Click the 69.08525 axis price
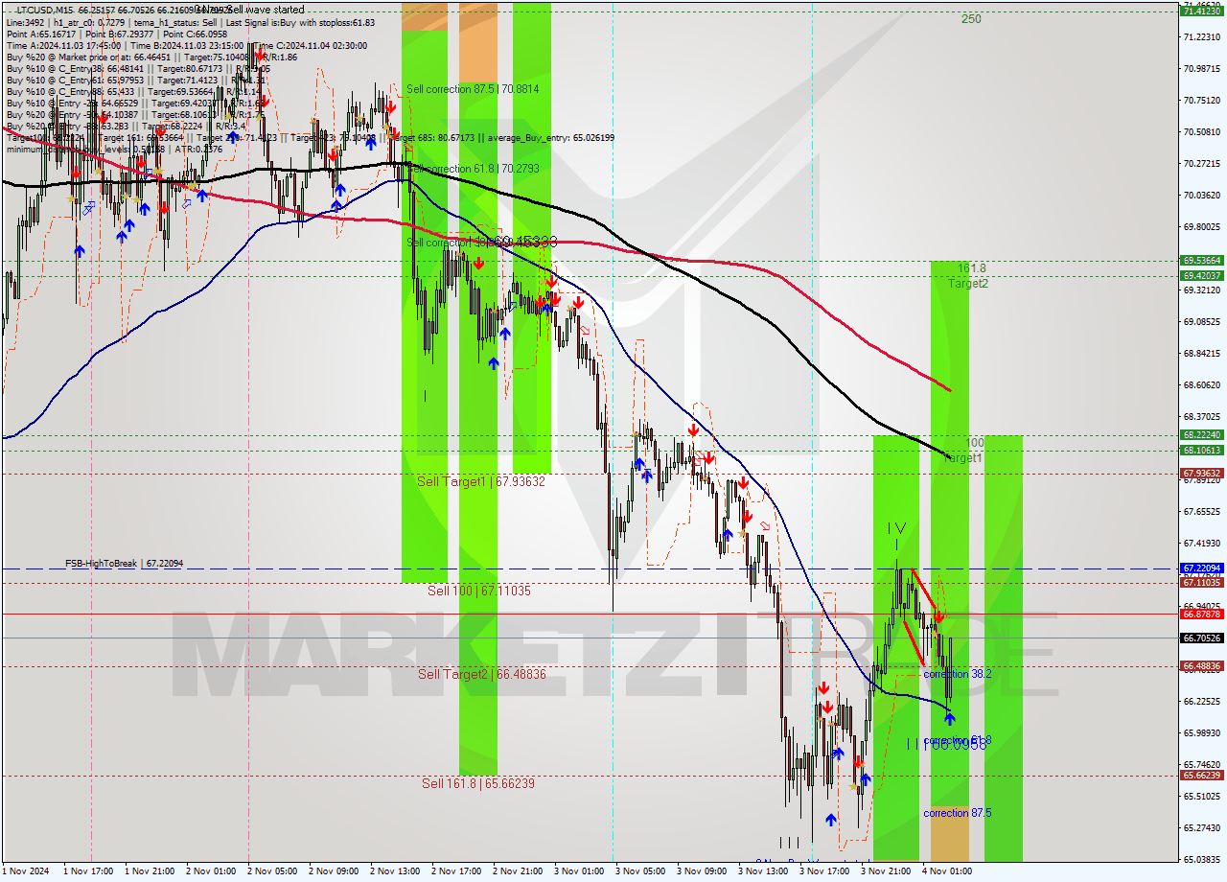1227x882 pixels. [1202, 321]
